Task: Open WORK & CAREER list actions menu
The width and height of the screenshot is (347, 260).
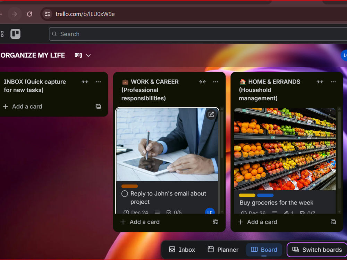Action: click(x=216, y=82)
